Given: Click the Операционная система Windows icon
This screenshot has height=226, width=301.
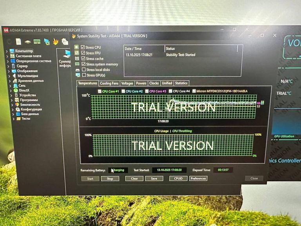Looking at the screenshot, I should pyautogui.click(x=13, y=61).
